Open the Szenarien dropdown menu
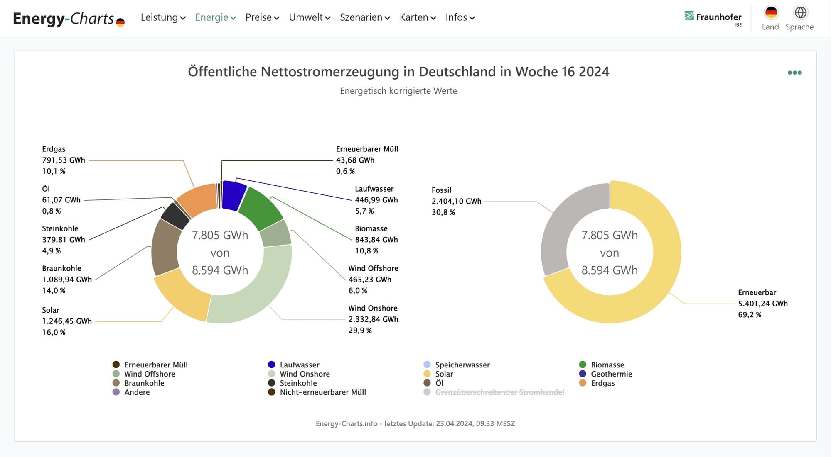The image size is (831, 457). [365, 17]
